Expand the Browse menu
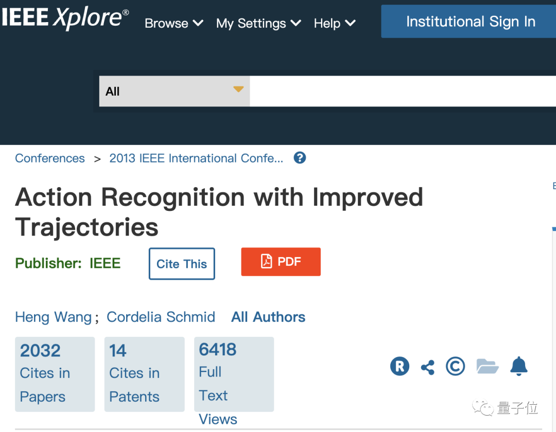This screenshot has height=432, width=556. tap(173, 23)
